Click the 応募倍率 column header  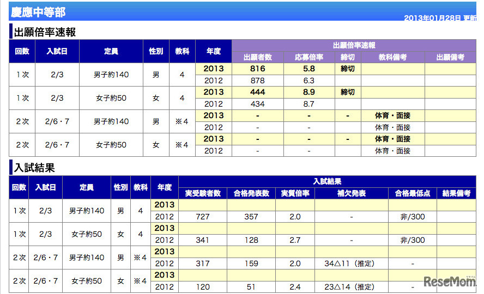coord(309,57)
